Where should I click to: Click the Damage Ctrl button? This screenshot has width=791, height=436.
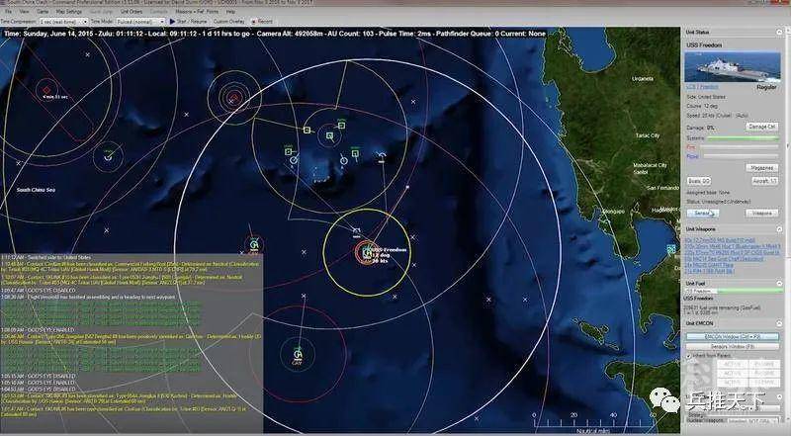pyautogui.click(x=761, y=127)
